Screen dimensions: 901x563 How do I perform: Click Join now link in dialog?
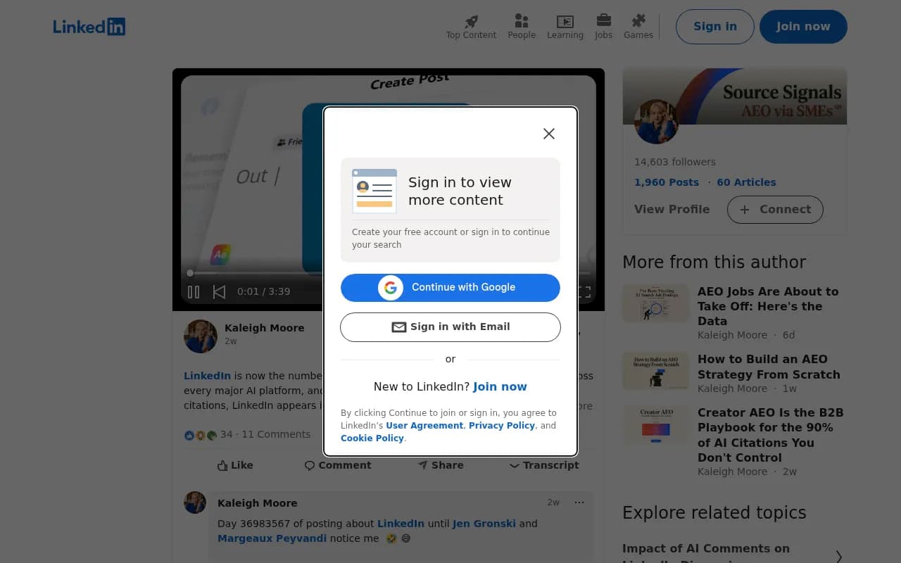[x=500, y=386]
